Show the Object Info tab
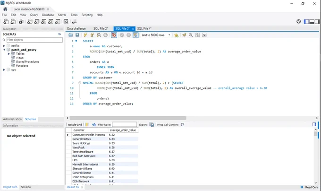The height and width of the screenshot is (191, 321). (x=10, y=187)
